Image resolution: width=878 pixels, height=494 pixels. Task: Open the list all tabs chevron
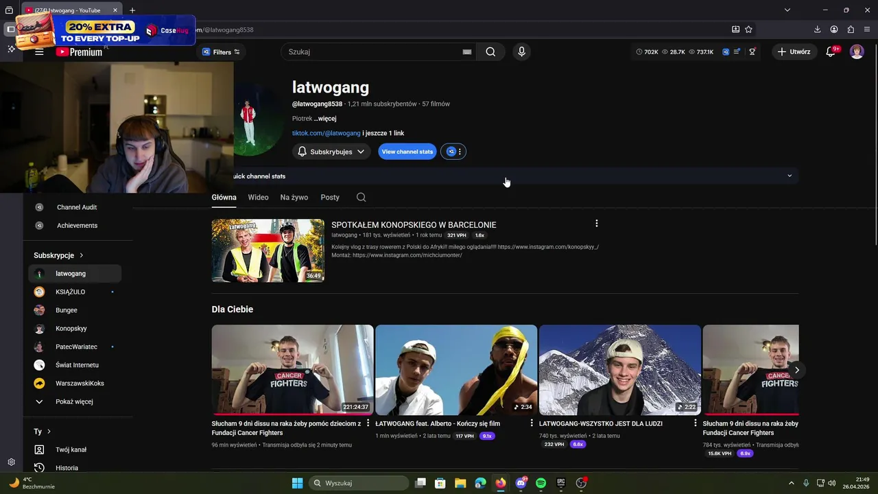pyautogui.click(x=787, y=10)
